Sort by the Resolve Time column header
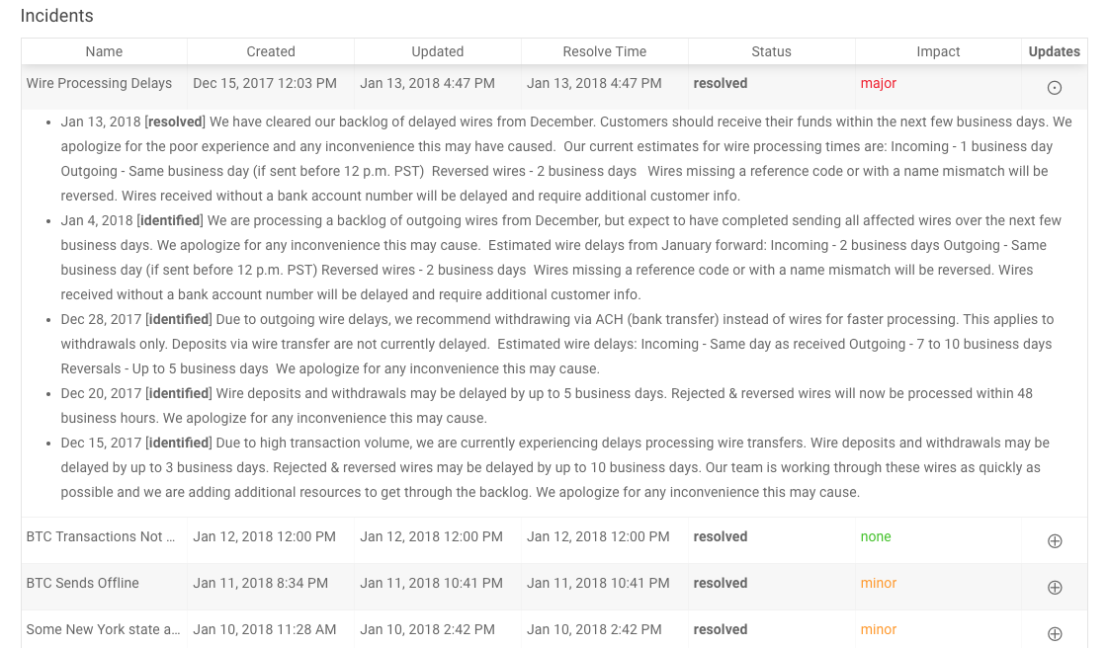Image resolution: width=1108 pixels, height=648 pixels. [604, 51]
